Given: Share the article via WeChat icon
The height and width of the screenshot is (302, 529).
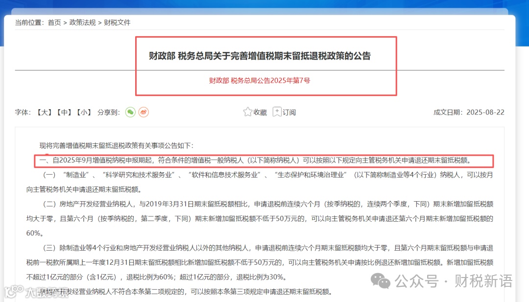Looking at the screenshot, I should (130, 112).
